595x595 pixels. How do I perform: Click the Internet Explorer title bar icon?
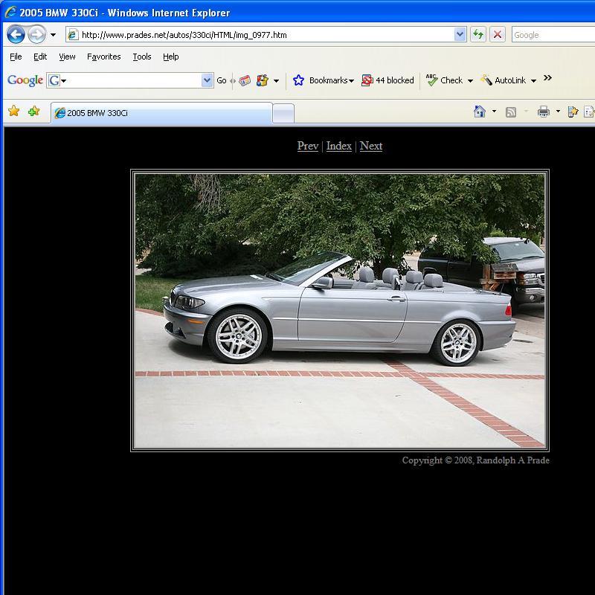pyautogui.click(x=10, y=12)
